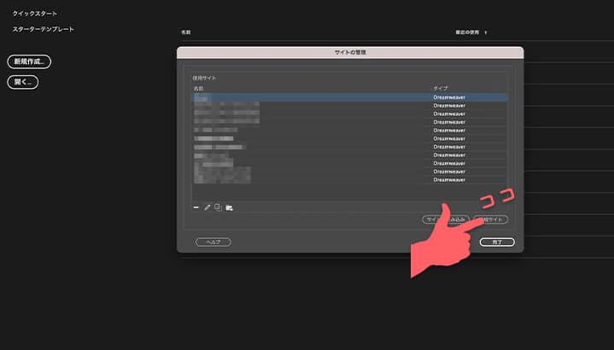Click the duplicate site icon
The height and width of the screenshot is (350, 614).
(x=218, y=207)
